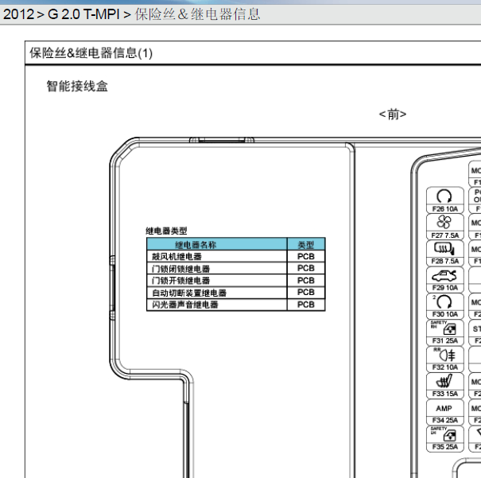Click the 自动切断装置继电器 row name
Viewport: 481px width, 478px height.
189,293
